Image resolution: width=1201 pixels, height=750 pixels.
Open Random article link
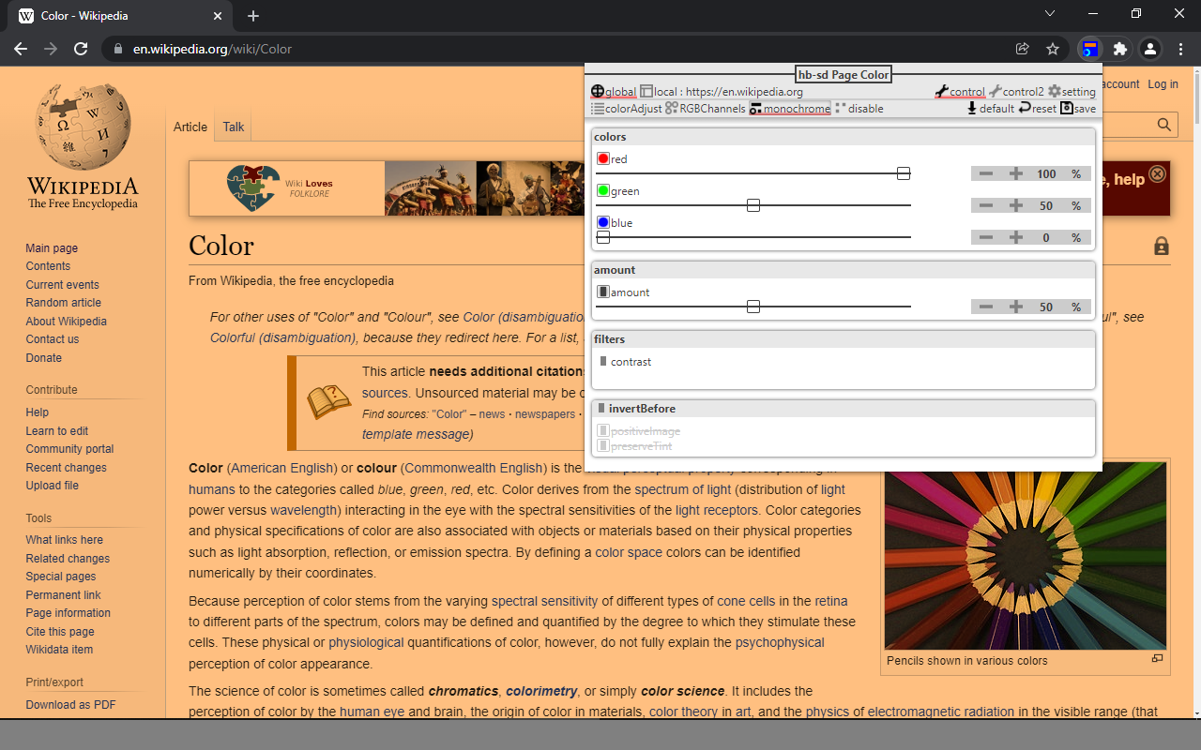pos(64,303)
